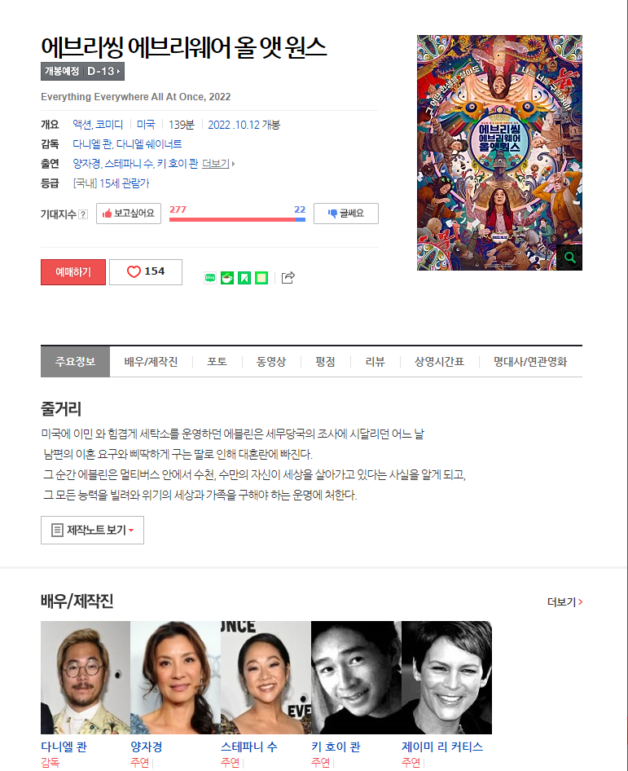This screenshot has width=628, height=771.
Task: Switch to the 배우/제작진 tab
Action: click(151, 362)
